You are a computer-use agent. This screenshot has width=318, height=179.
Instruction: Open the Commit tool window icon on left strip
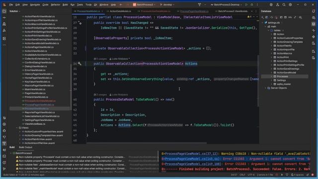4,17
